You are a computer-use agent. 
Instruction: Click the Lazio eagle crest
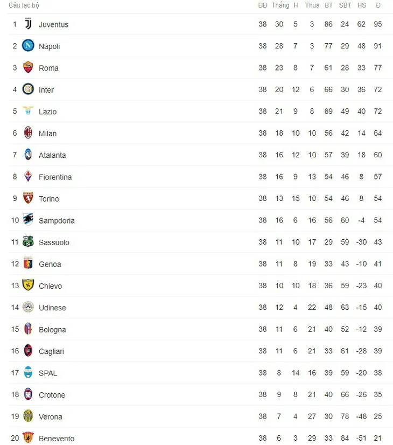[28, 112]
